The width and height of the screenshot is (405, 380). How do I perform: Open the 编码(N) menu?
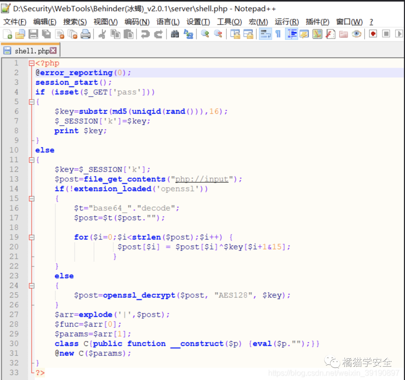[x=137, y=22]
